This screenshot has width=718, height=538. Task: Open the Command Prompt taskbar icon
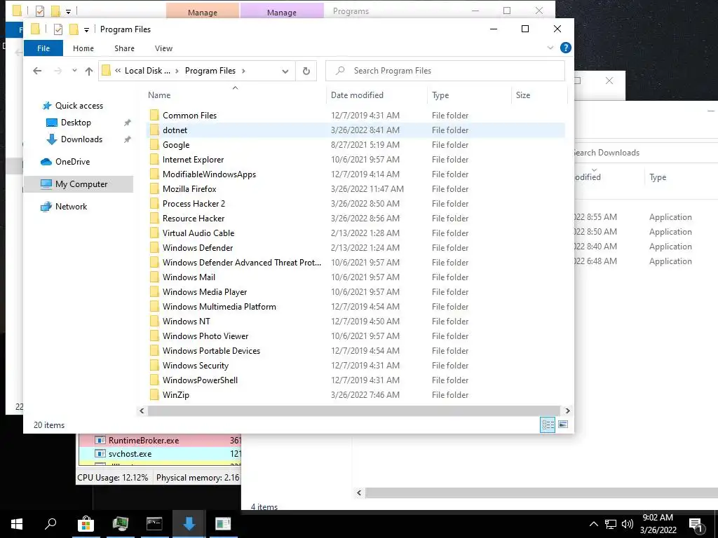[154, 524]
